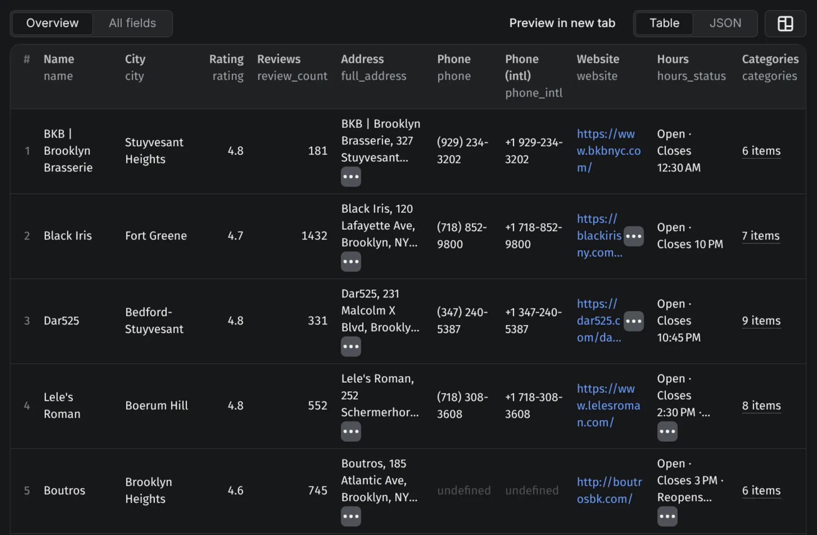
Task: Click the Open Closes 10 PM hours cell
Action: click(690, 236)
